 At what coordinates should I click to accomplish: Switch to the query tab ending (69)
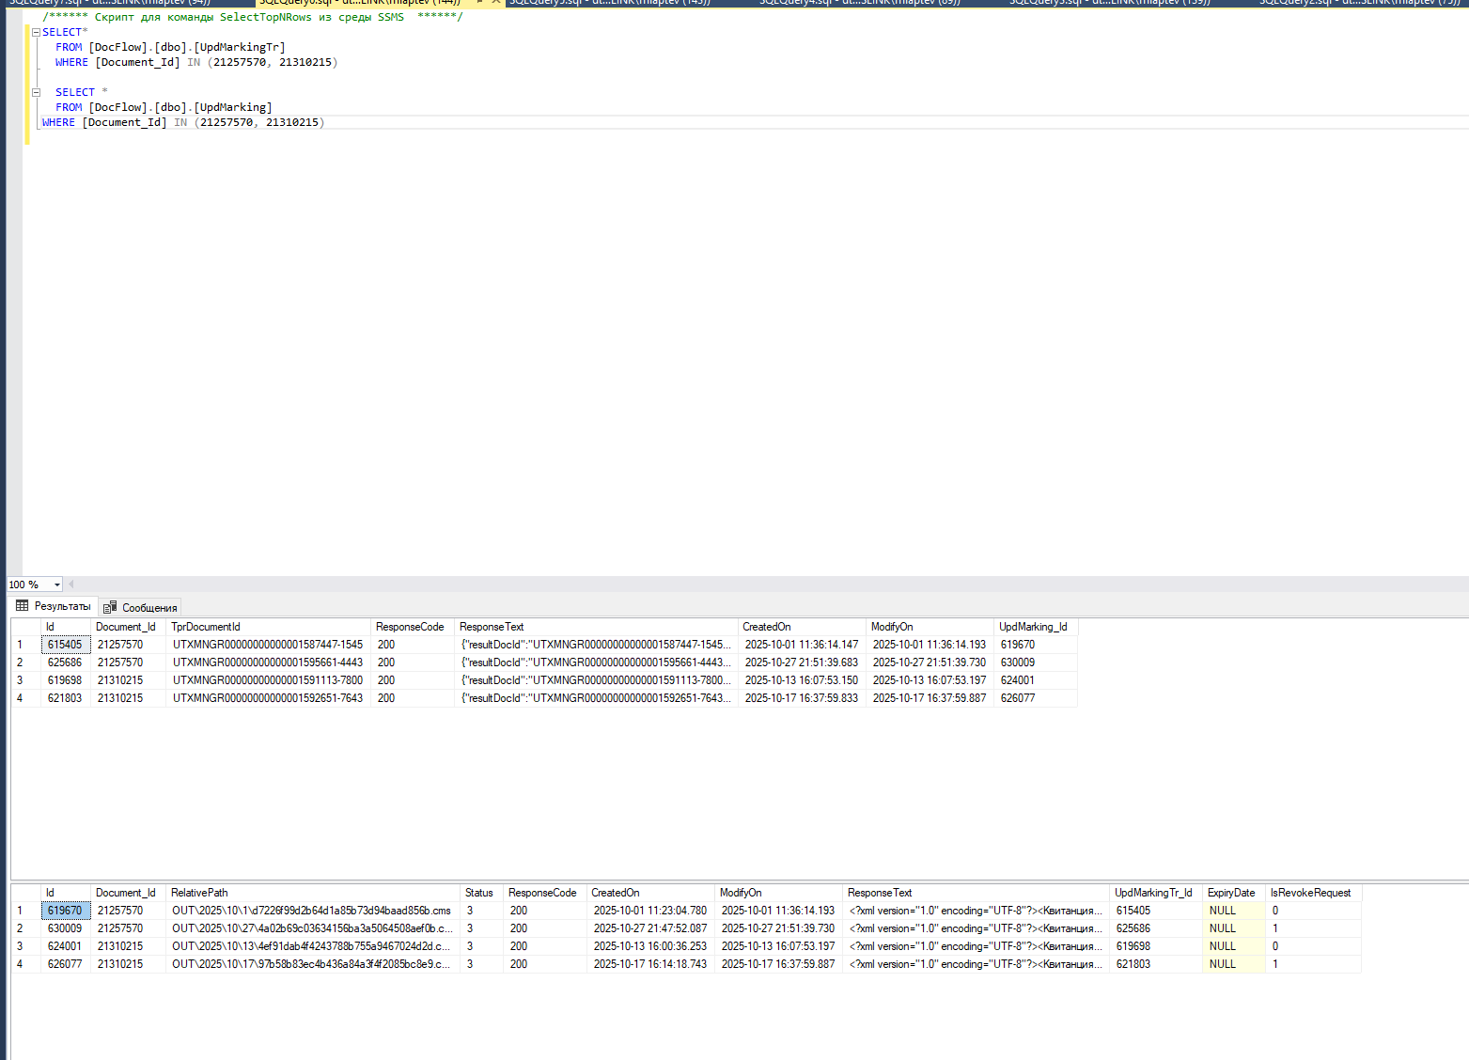(x=859, y=3)
